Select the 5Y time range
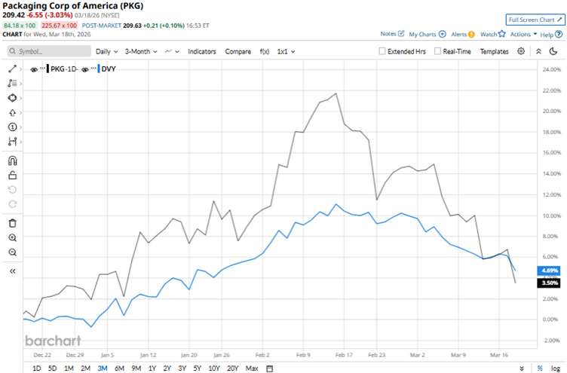Image resolution: width=567 pixels, height=373 pixels. 197,368
